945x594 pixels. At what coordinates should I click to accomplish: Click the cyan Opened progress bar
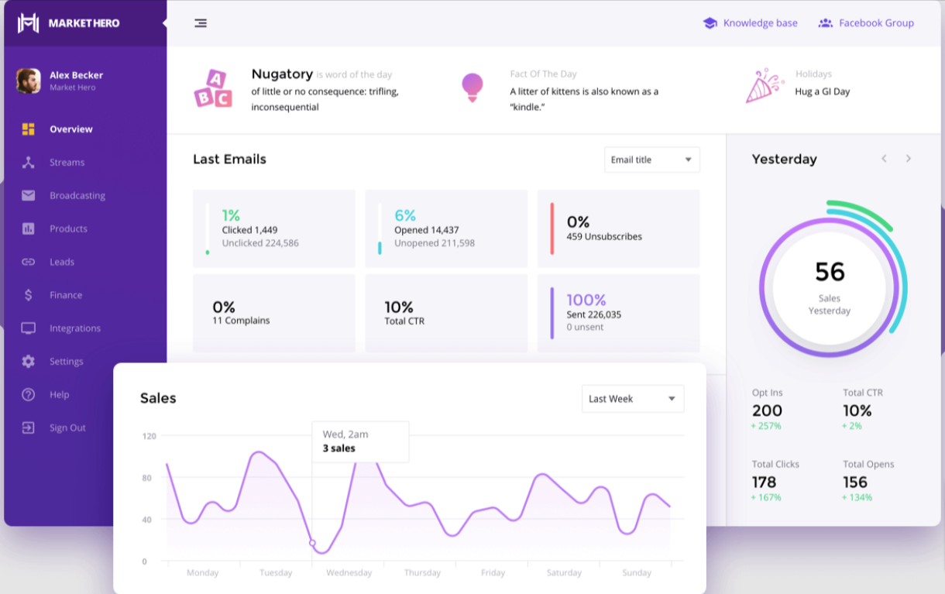[380, 228]
